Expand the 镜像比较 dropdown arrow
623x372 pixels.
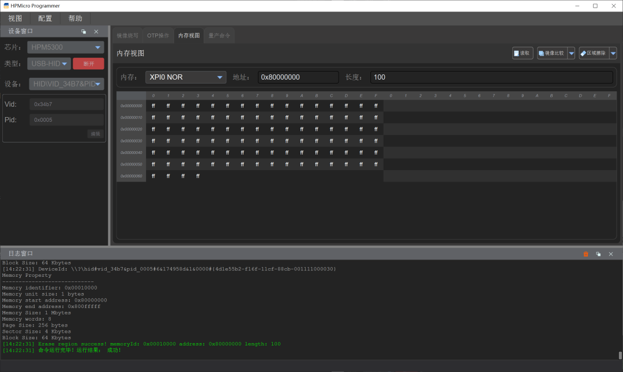(571, 53)
